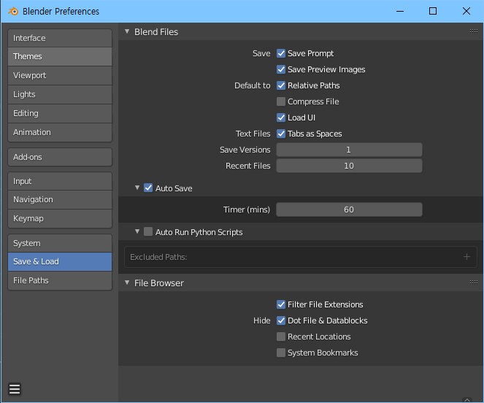Enable hiding Recent Locations
The width and height of the screenshot is (484, 403).
(281, 337)
